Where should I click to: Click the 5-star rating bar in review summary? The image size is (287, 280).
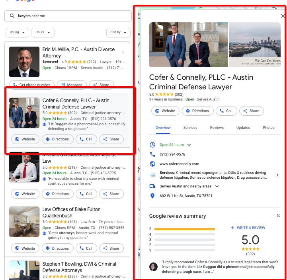184,229
